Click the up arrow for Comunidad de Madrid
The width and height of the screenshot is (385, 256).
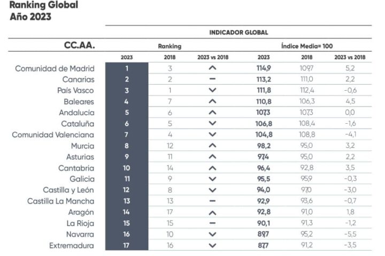[212, 68]
